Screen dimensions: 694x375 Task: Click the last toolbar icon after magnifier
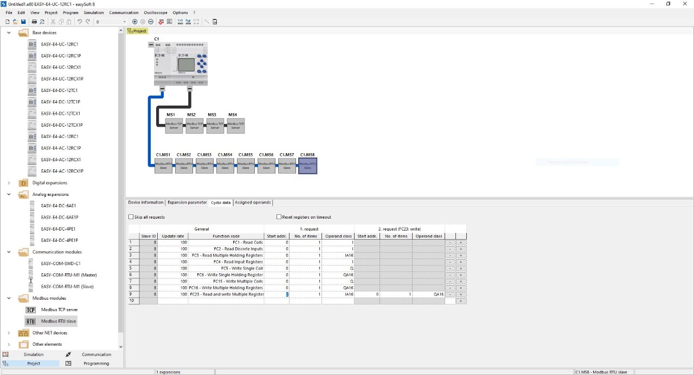(215, 22)
